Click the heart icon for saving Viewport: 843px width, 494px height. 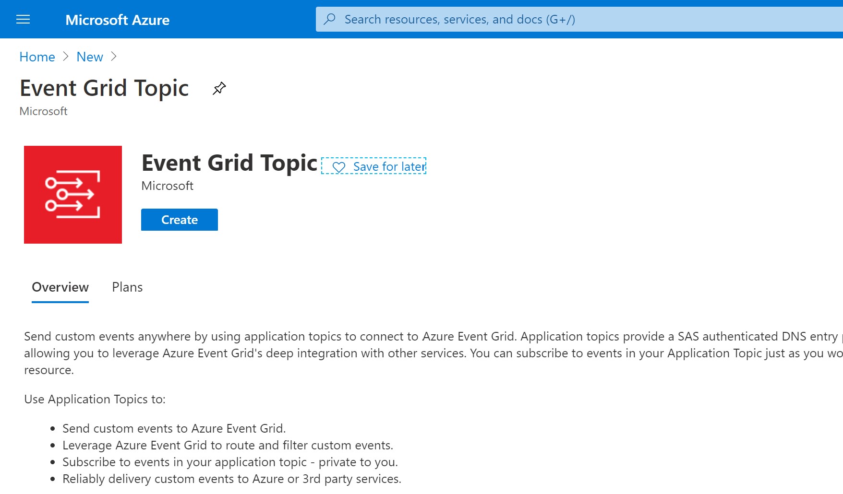point(339,167)
